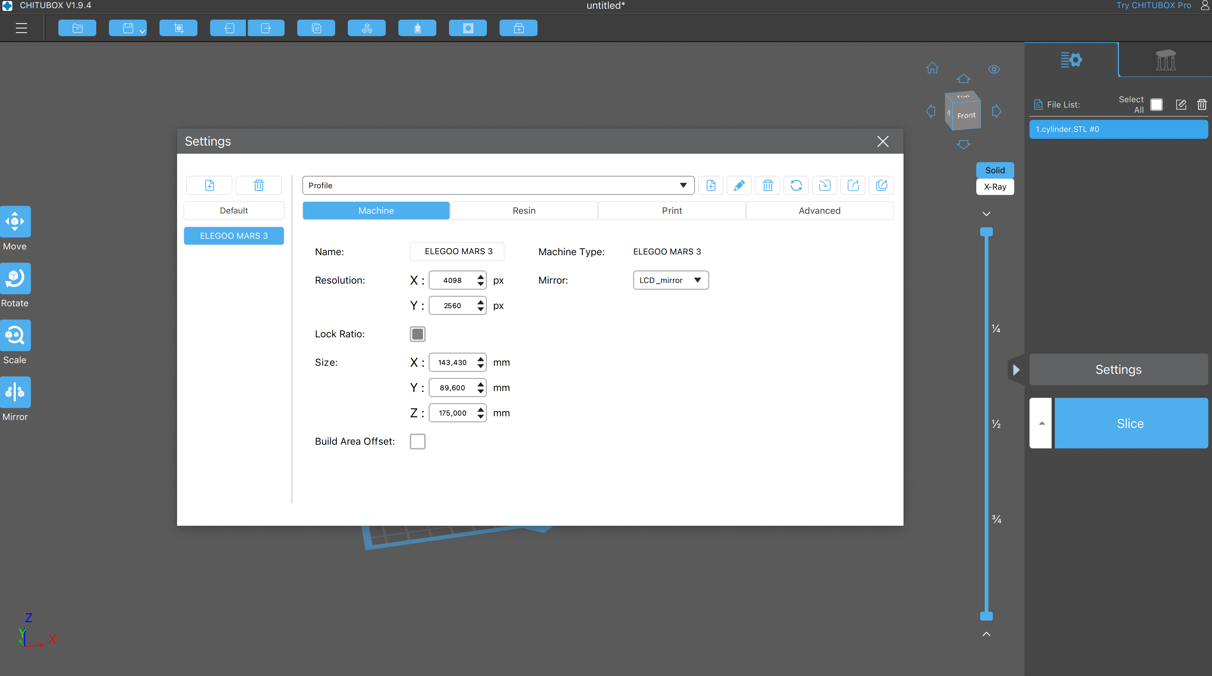Toggle the Lock Ratio checkbox
The height and width of the screenshot is (676, 1212).
417,334
